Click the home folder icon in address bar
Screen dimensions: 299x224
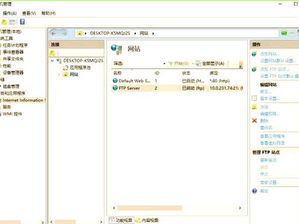coord(79,33)
